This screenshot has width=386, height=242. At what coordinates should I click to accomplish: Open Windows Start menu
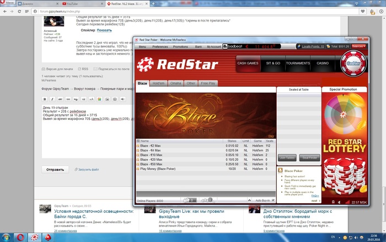click(6, 238)
